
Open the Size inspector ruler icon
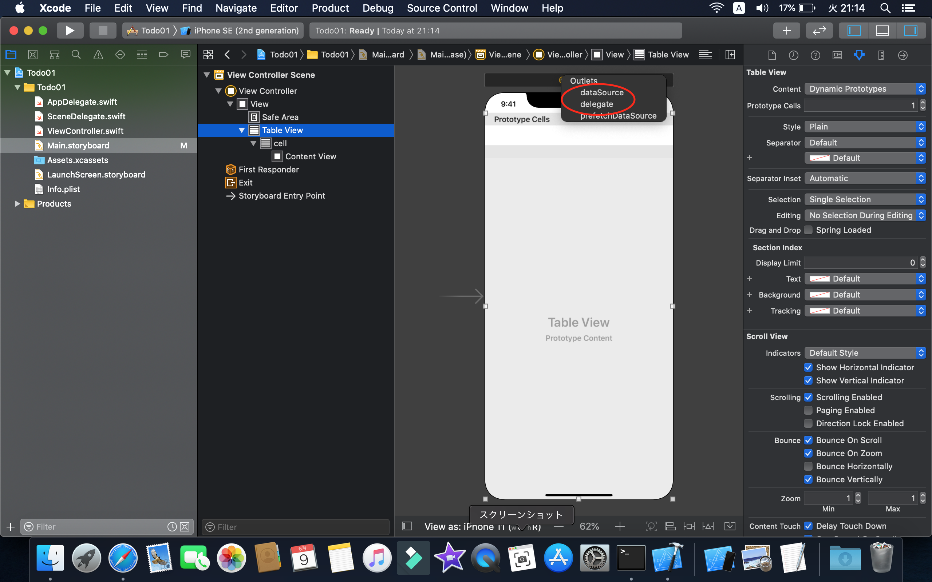tap(881, 55)
